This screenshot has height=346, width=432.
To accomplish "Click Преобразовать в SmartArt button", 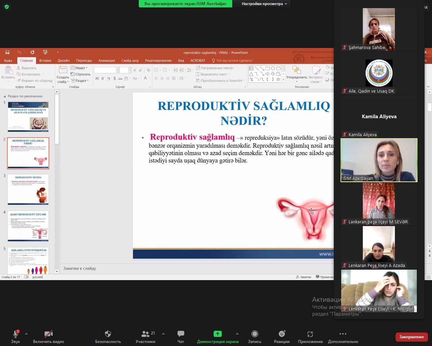I will tap(220, 80).
